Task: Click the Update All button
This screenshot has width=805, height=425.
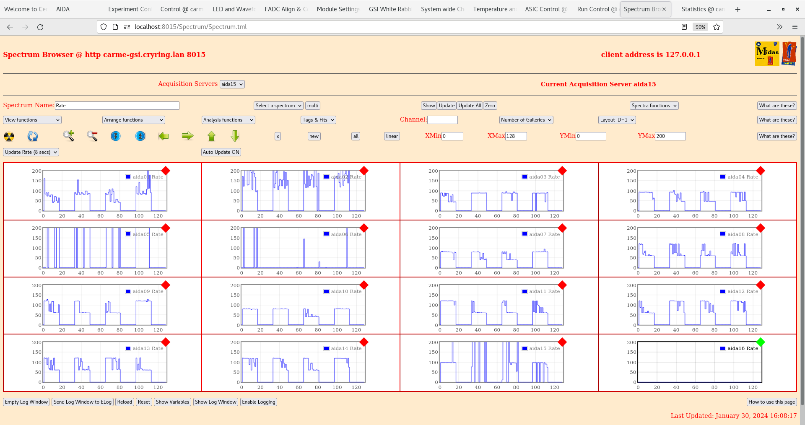Action: tap(469, 105)
